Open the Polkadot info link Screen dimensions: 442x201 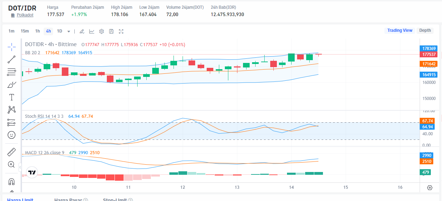(25, 15)
